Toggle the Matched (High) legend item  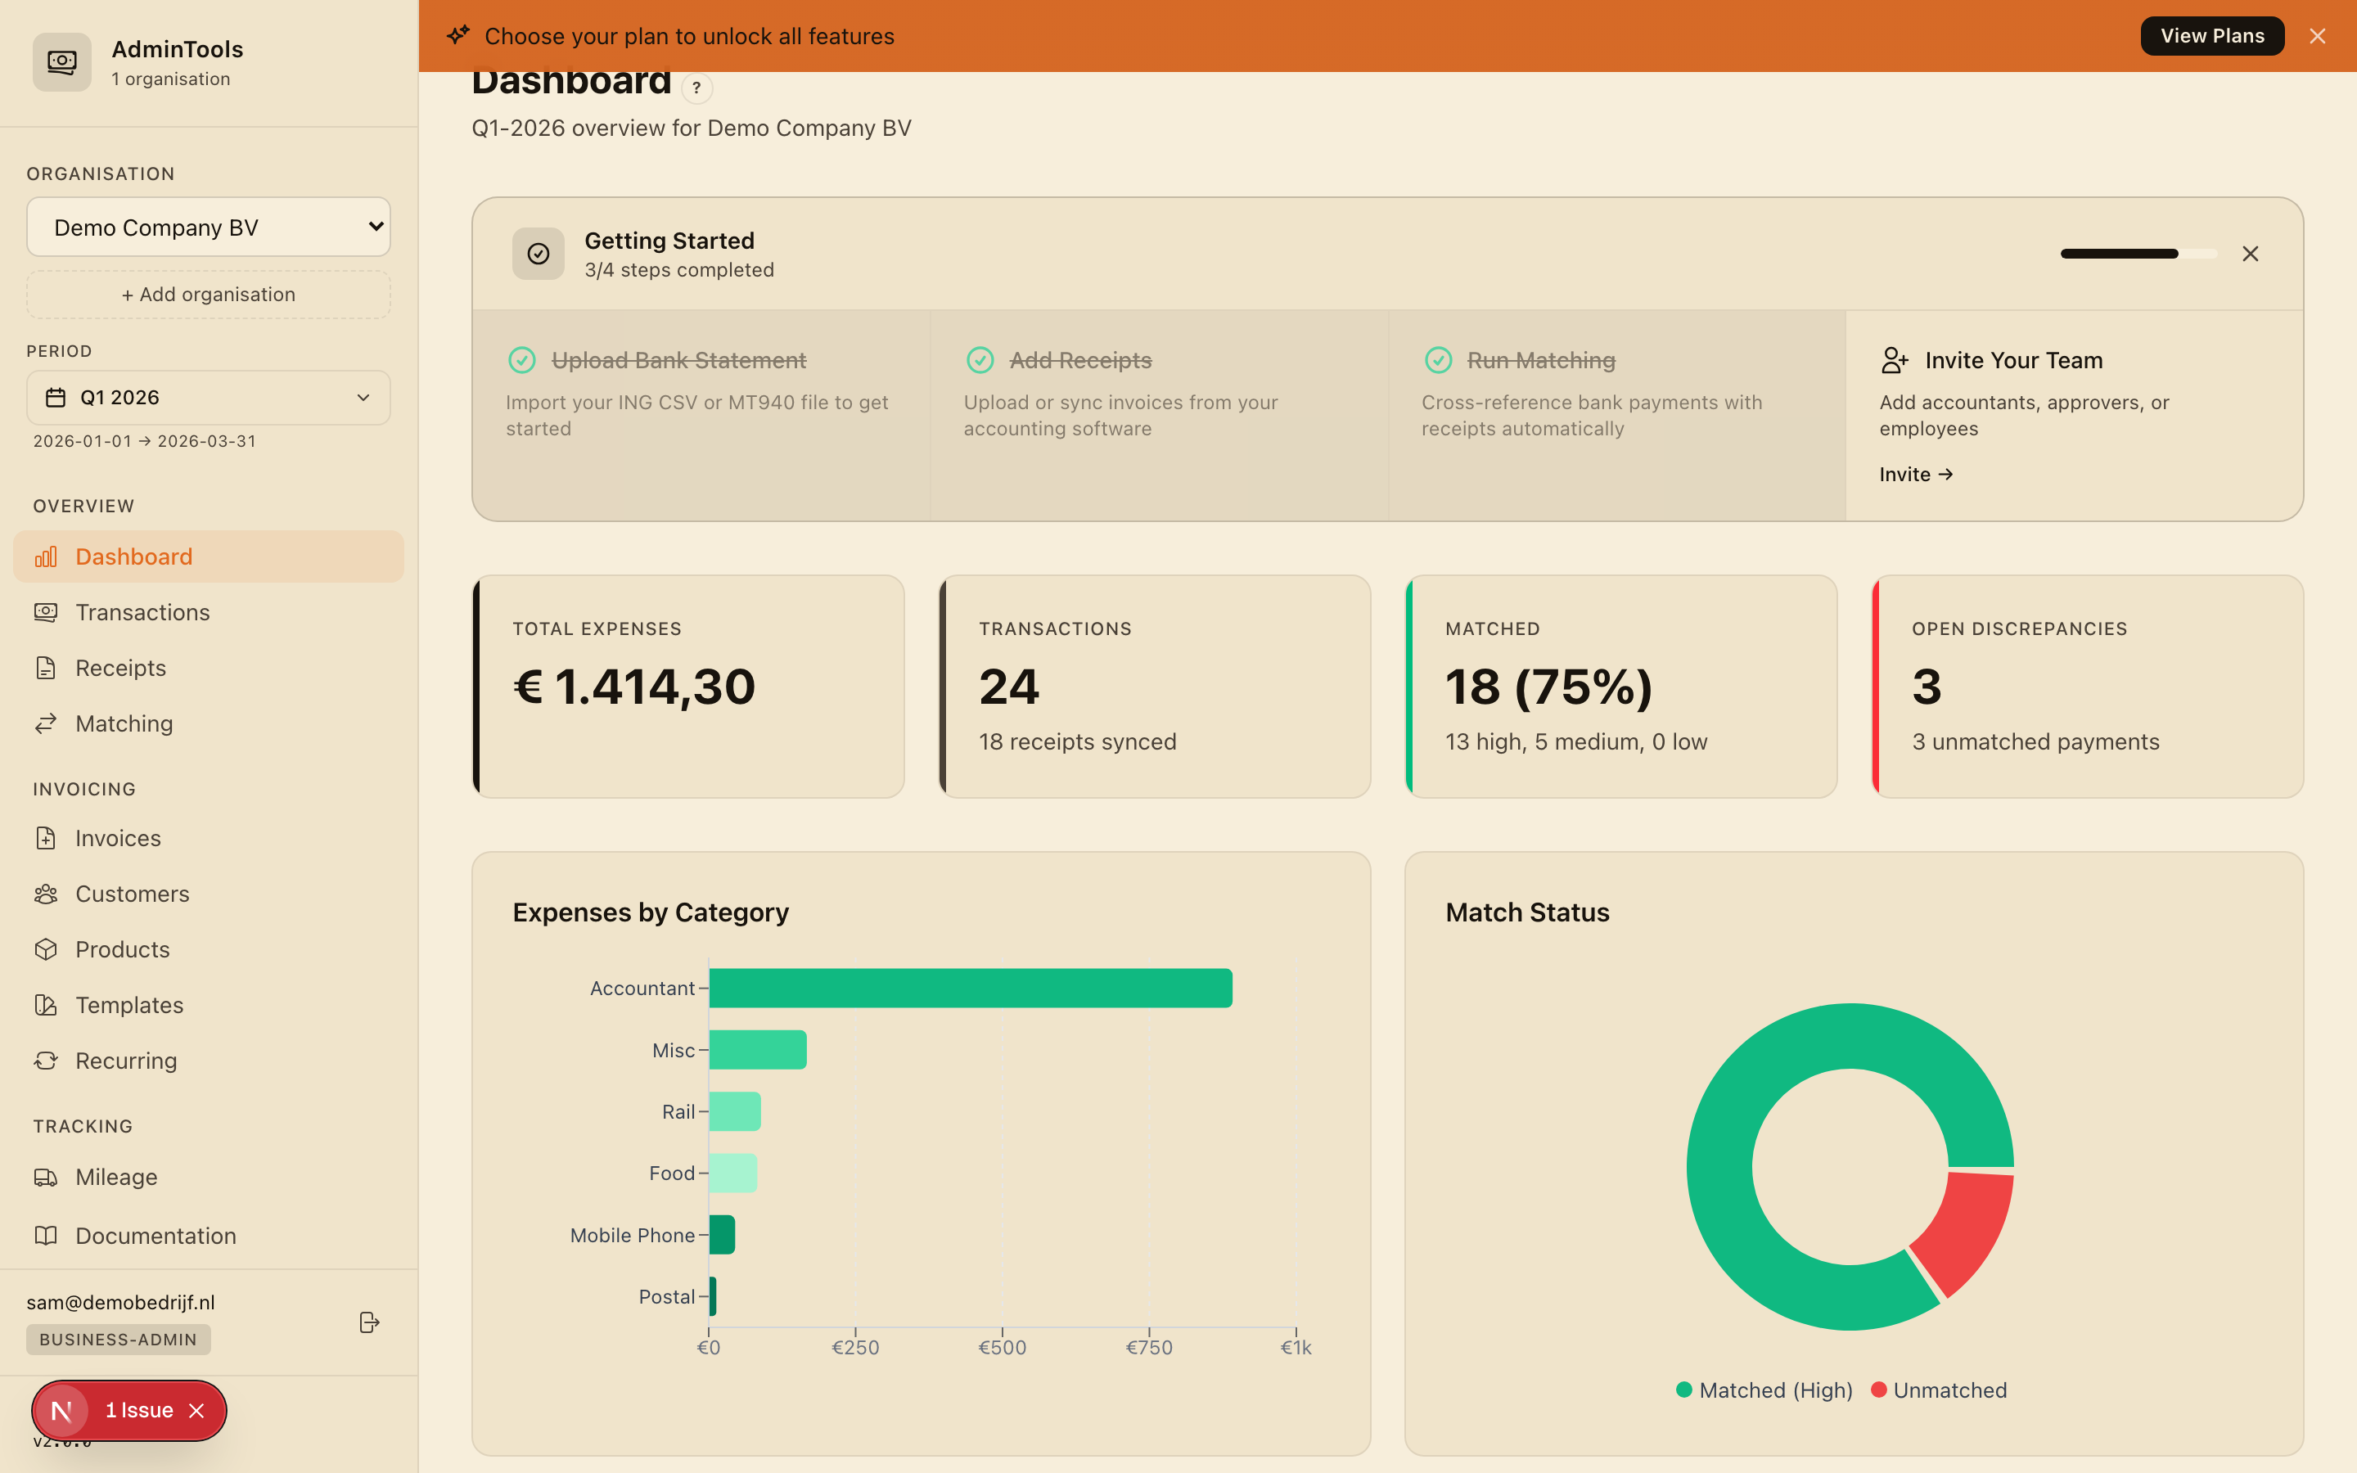tap(1764, 1390)
